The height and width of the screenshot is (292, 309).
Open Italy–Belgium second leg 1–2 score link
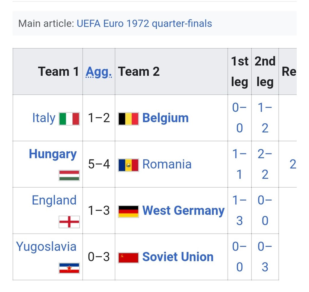[265, 118]
